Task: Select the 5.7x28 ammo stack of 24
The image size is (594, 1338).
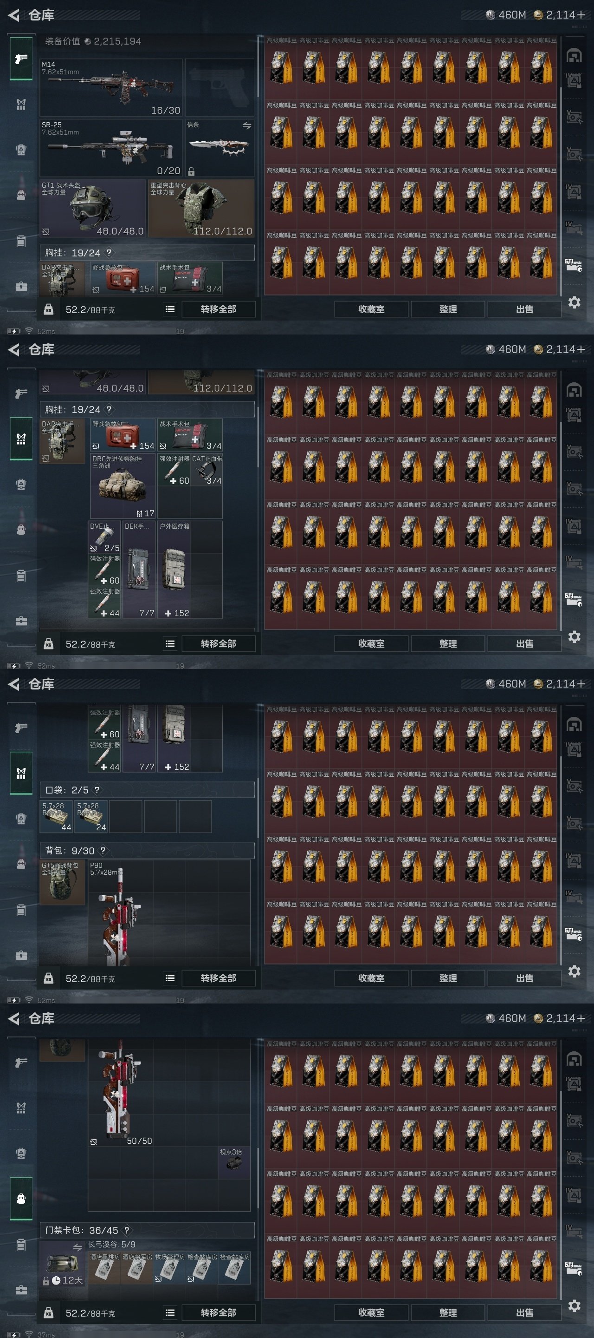Action: 91,817
